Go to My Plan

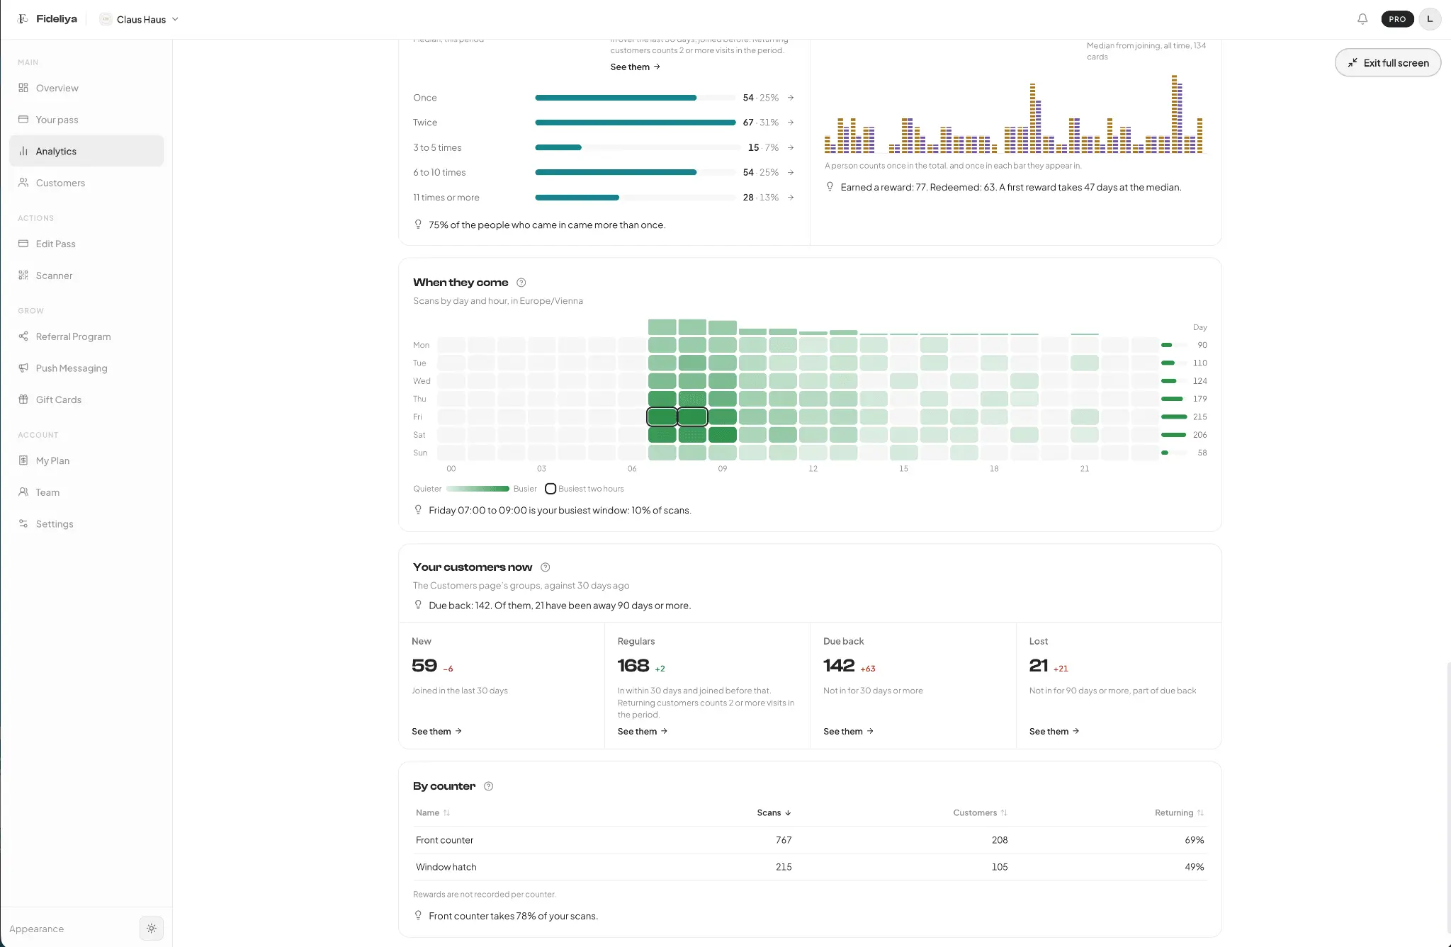[x=86, y=460]
